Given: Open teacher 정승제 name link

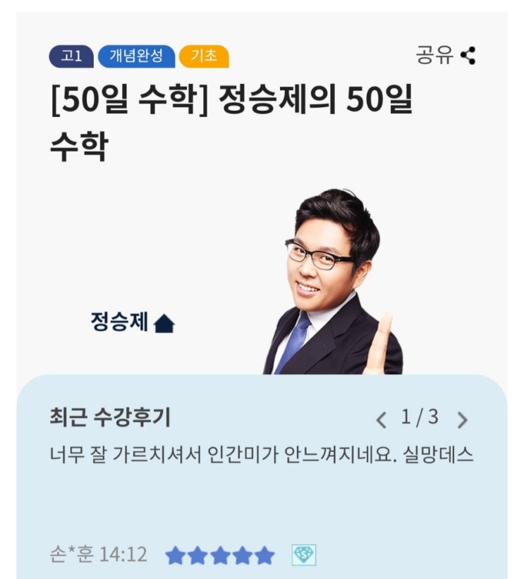Looking at the screenshot, I should click(x=120, y=322).
